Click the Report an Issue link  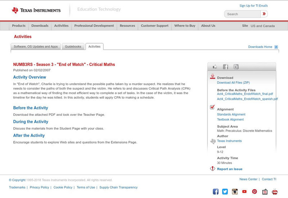pos(230,169)
